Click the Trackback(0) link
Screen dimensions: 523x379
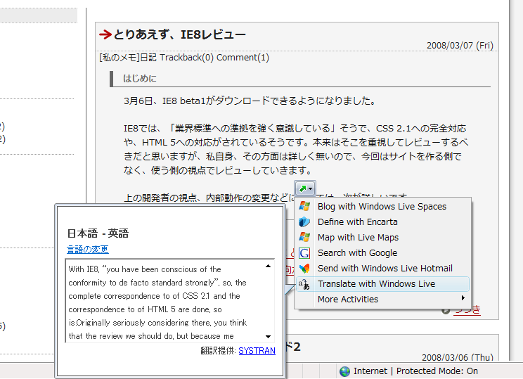tap(186, 58)
